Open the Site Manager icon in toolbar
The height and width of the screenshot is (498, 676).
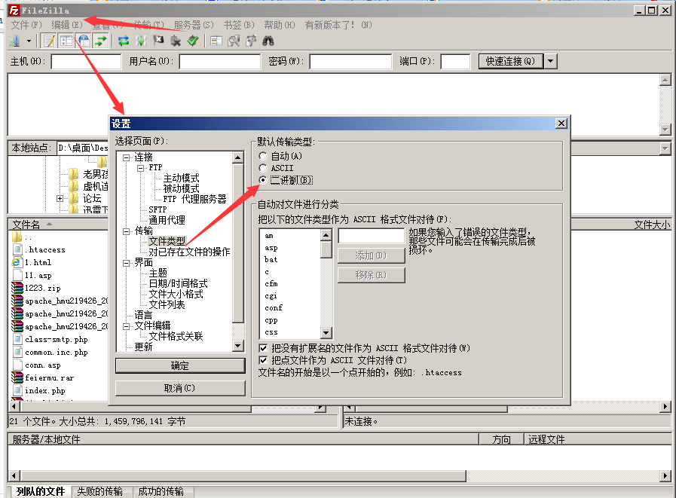[x=15, y=41]
